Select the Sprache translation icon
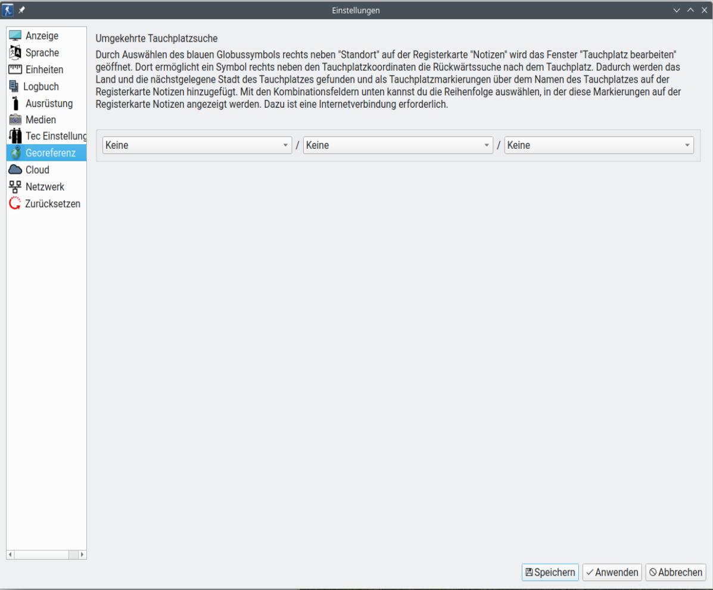This screenshot has height=590, width=713. click(15, 52)
